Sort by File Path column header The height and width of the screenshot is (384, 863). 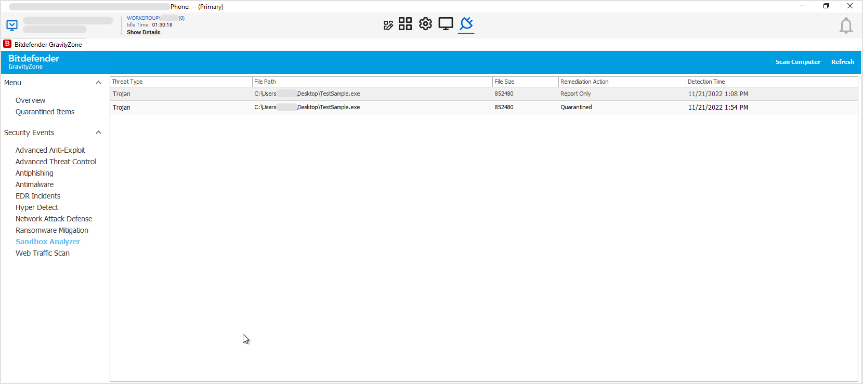coord(372,82)
